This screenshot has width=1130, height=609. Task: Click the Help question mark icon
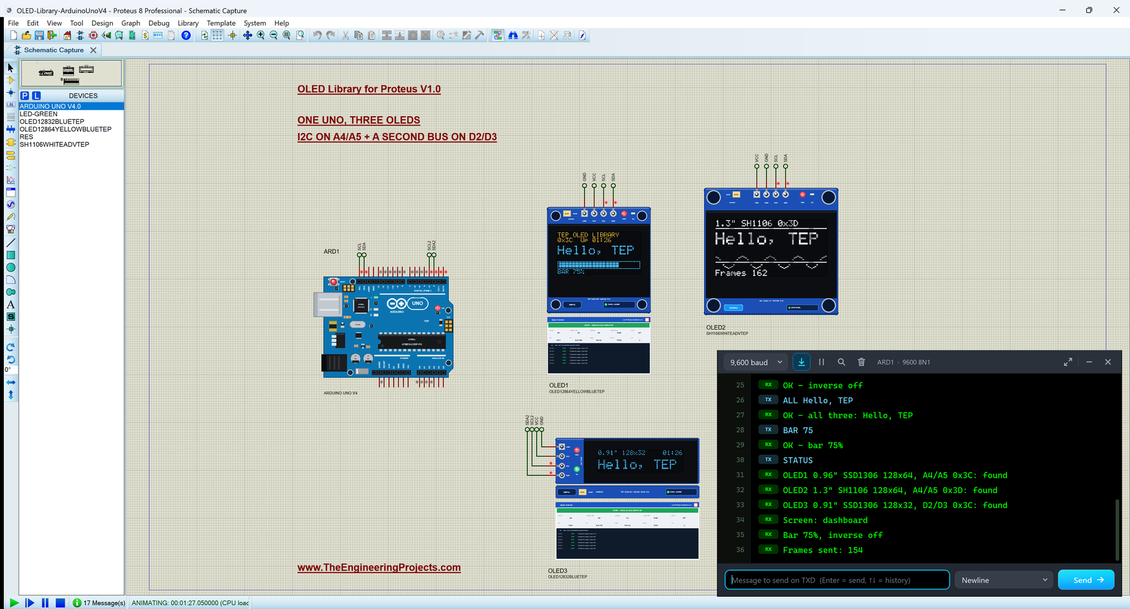(186, 36)
